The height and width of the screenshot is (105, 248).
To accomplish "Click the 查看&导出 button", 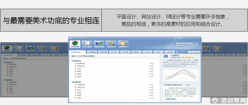I will click(x=170, y=99).
